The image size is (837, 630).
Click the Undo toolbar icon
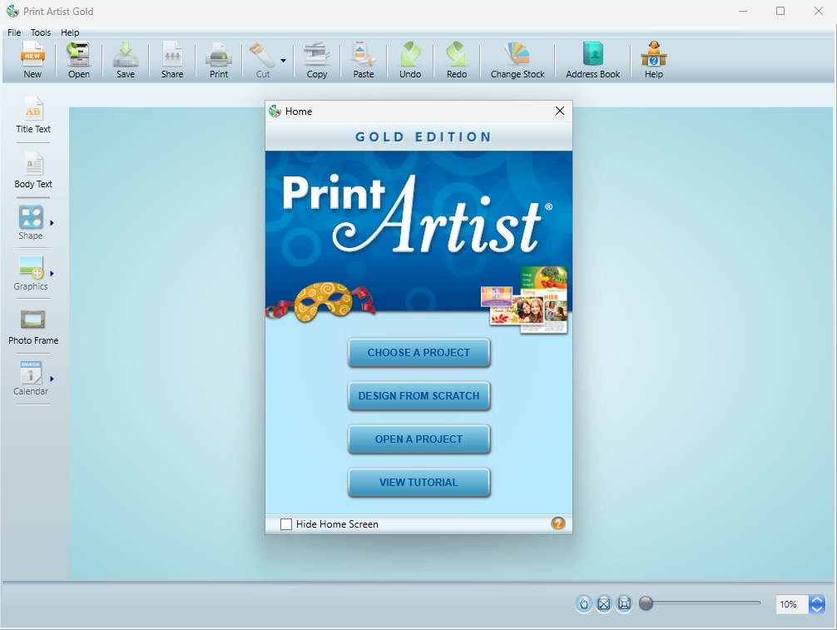tap(410, 60)
